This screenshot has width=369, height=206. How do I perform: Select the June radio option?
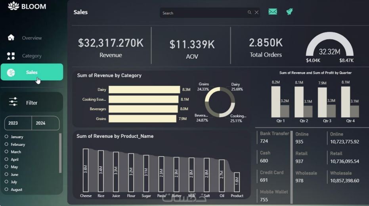click(6, 174)
